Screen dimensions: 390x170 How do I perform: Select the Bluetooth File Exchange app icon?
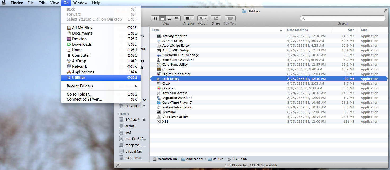coord(159,55)
